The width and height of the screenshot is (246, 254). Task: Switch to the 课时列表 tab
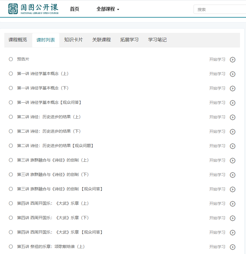[46, 40]
